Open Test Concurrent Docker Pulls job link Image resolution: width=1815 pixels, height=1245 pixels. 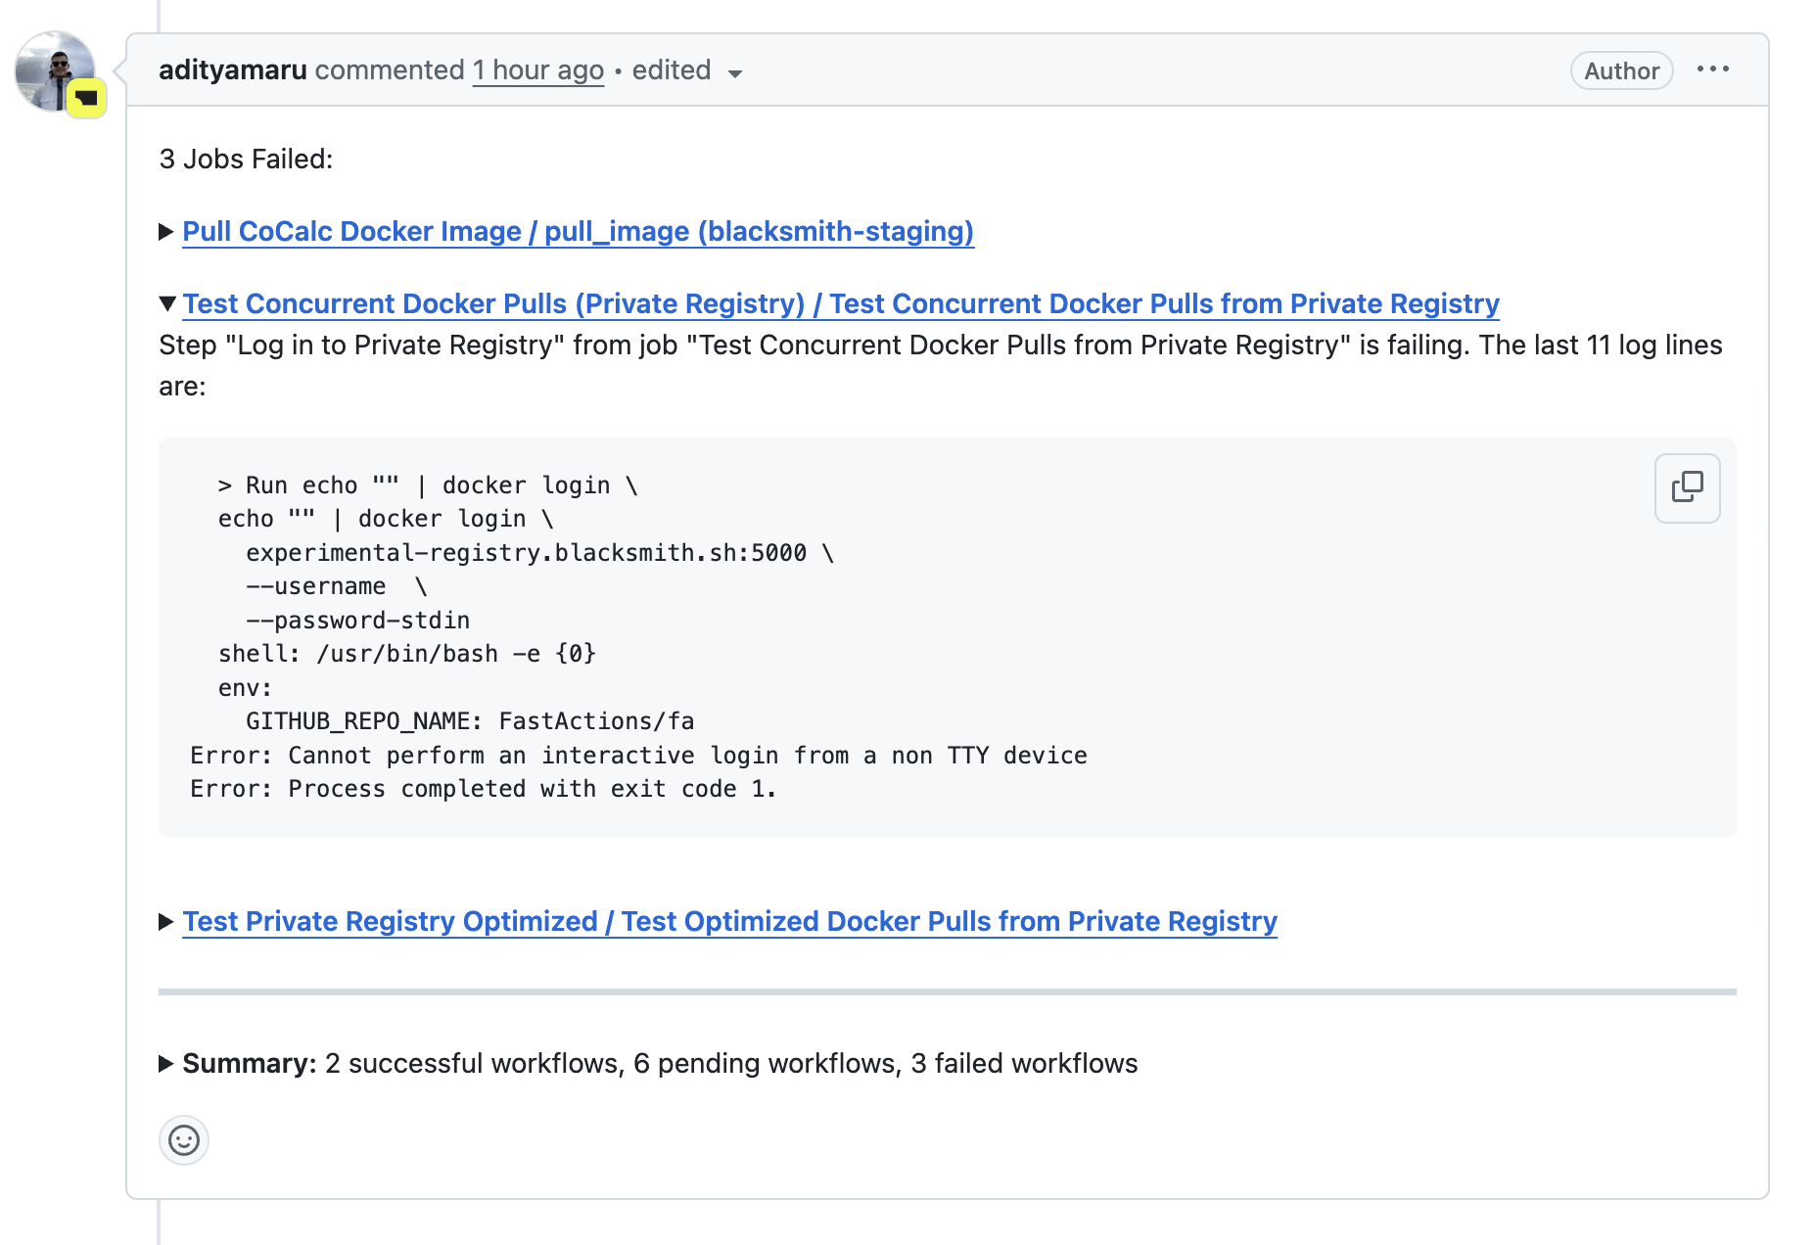coord(841,304)
